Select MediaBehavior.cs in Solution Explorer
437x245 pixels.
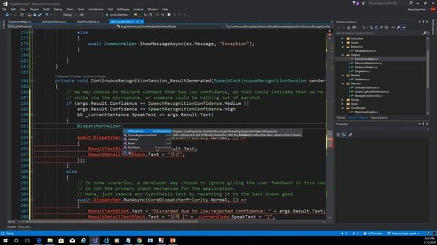(365, 51)
